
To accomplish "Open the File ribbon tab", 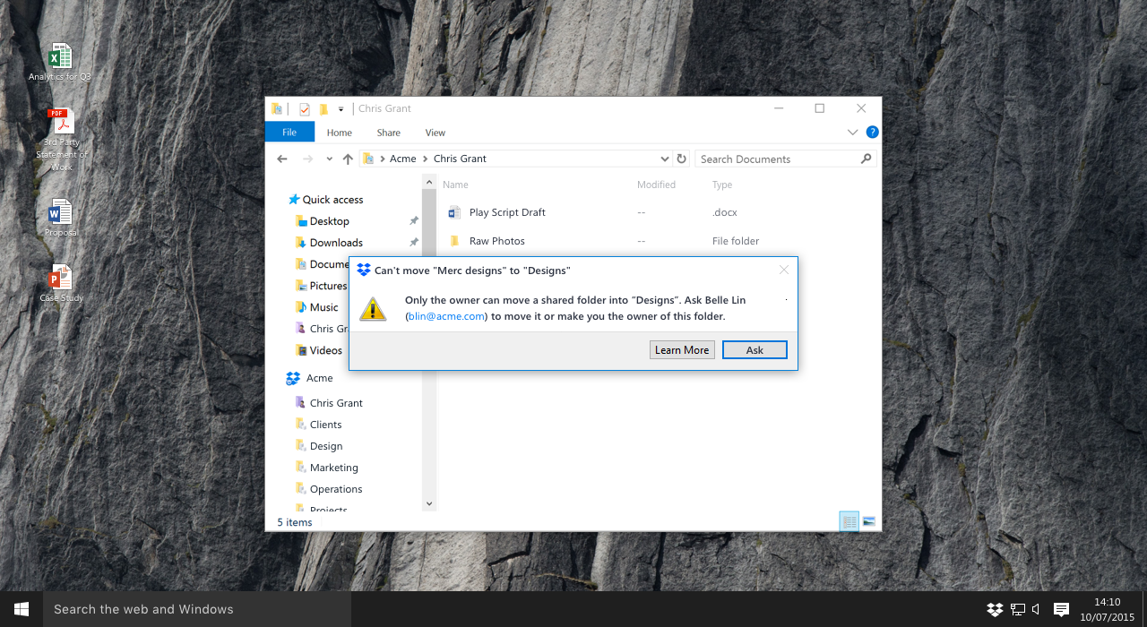I will click(x=289, y=132).
